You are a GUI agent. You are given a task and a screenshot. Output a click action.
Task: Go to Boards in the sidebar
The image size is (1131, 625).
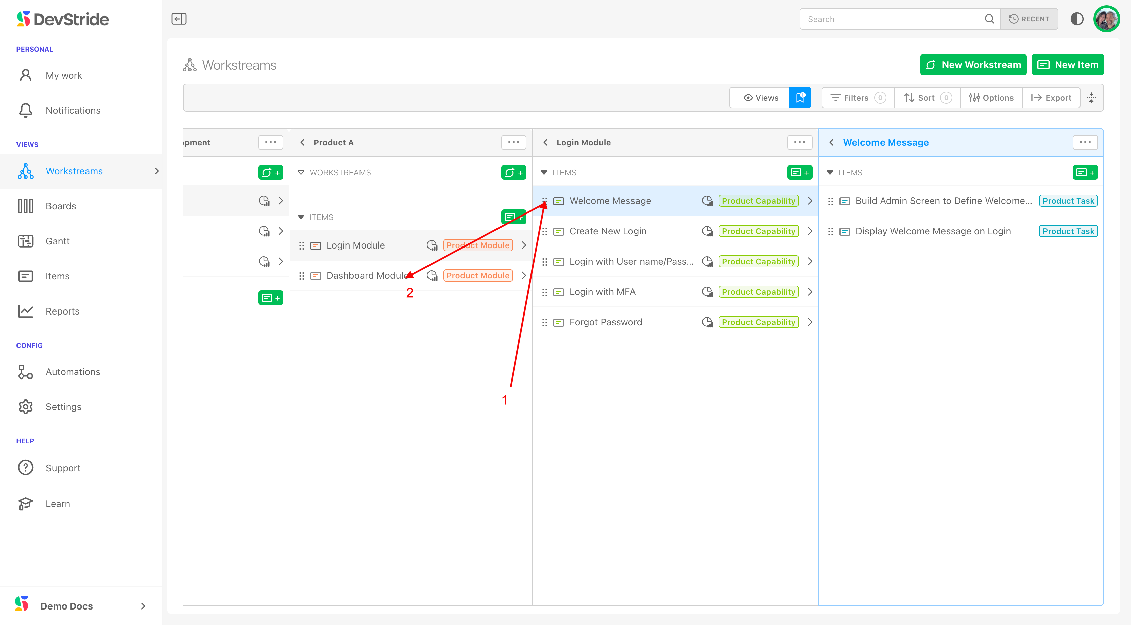[x=61, y=206]
